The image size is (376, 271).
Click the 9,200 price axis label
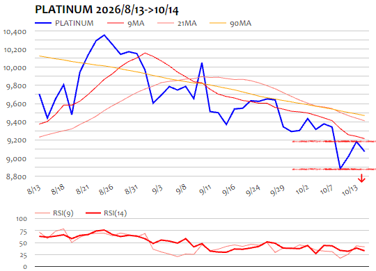tap(16, 140)
